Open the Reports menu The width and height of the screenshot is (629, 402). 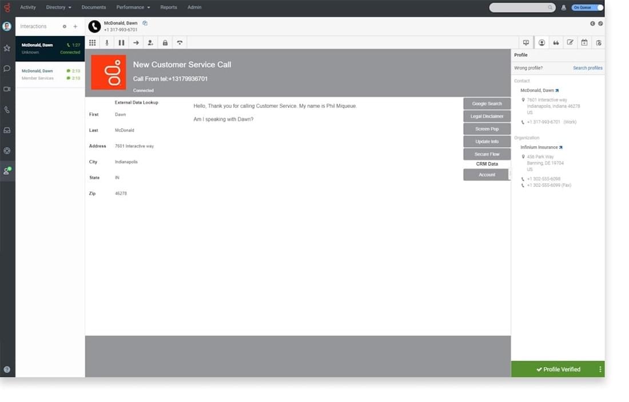(169, 7)
